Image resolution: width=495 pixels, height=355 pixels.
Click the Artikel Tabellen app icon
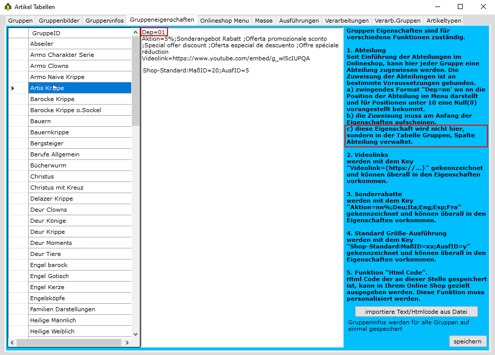coord(8,7)
